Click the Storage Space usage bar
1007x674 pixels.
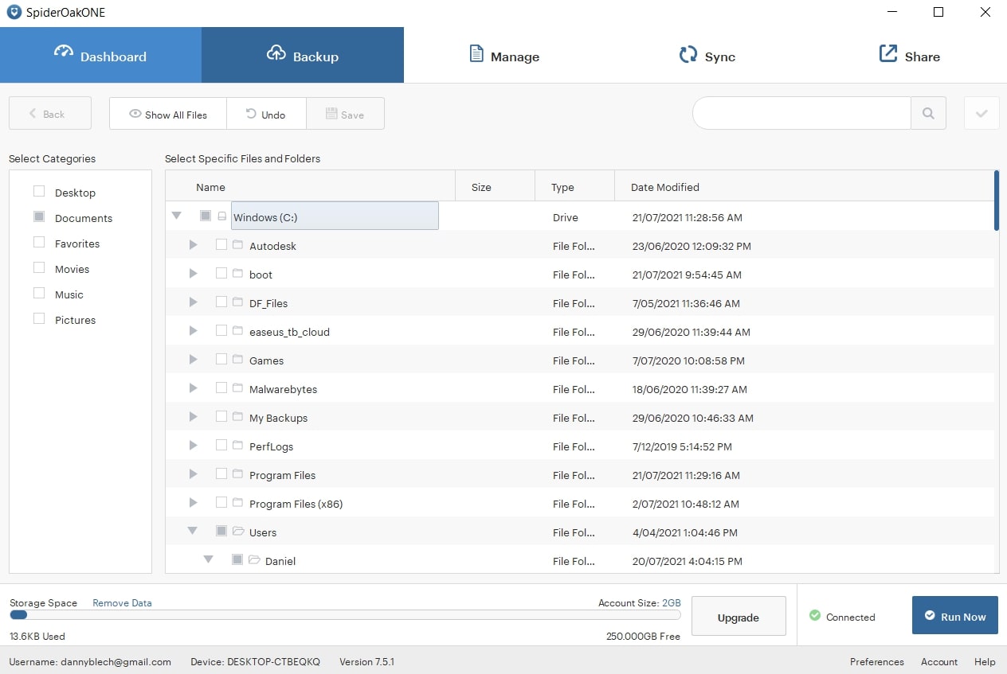[x=345, y=614]
